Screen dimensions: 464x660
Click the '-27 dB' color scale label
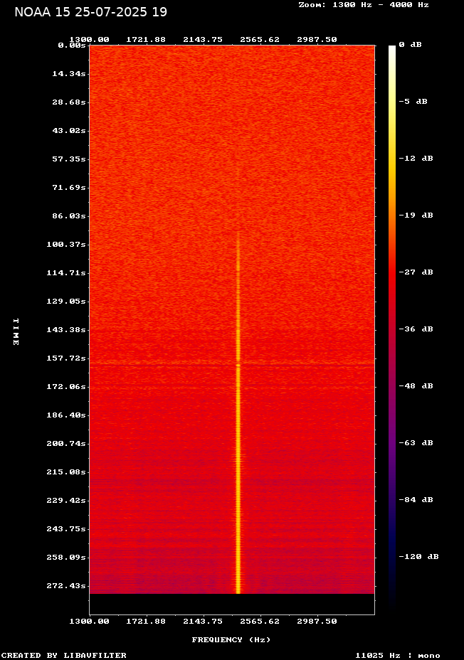click(x=416, y=272)
